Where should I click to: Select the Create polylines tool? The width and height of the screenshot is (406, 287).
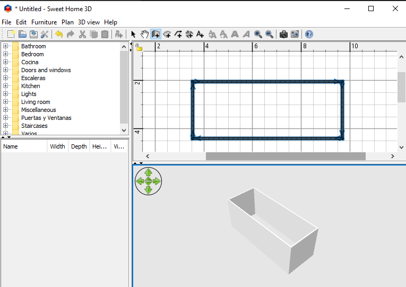[178, 34]
